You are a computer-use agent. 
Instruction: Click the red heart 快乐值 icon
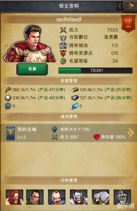pyautogui.click(x=97, y=137)
